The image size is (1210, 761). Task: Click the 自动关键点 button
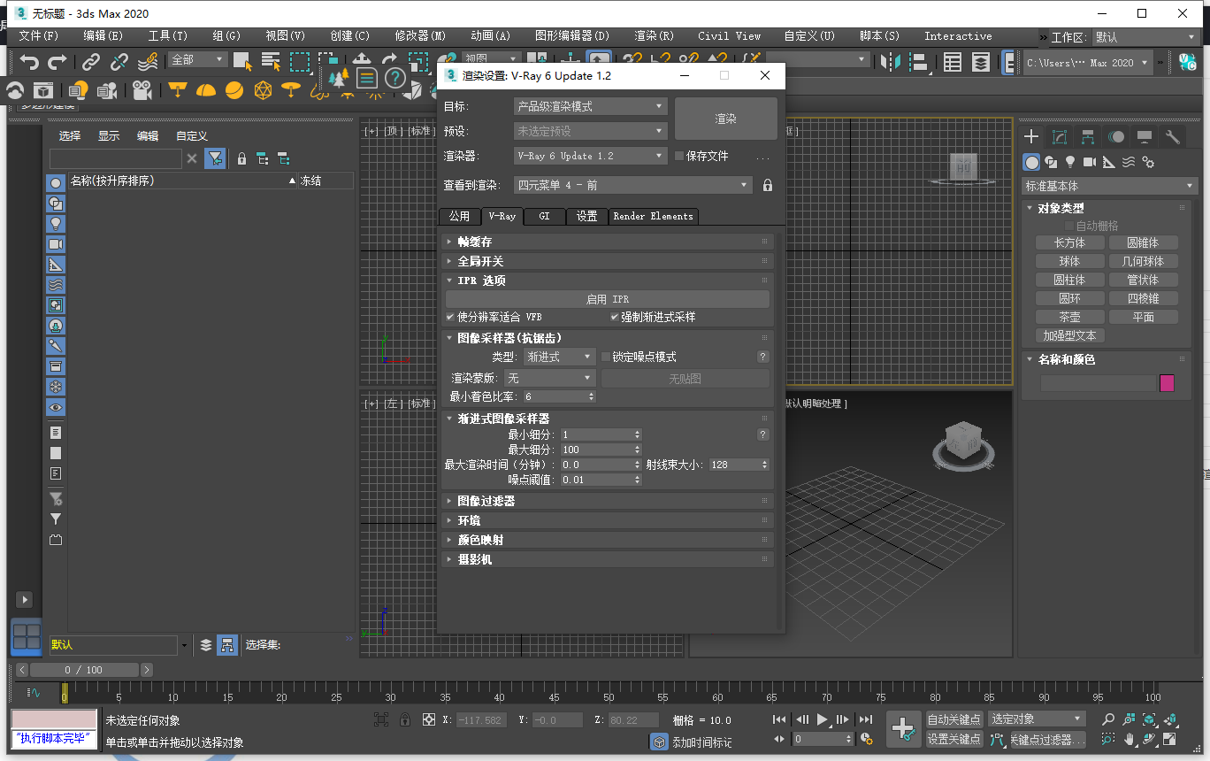(x=954, y=719)
